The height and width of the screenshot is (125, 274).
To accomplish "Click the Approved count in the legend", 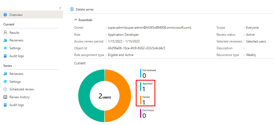I will 144,89.
